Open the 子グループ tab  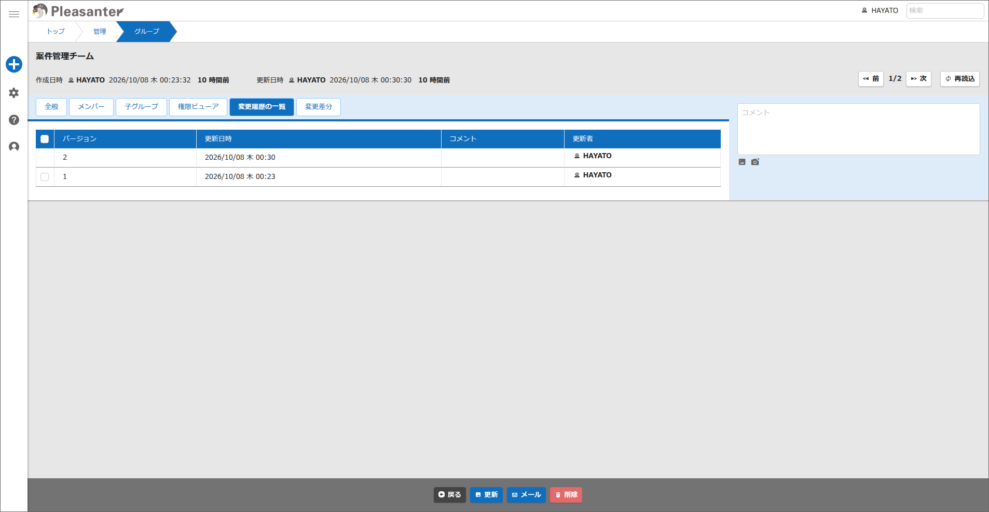tap(141, 107)
